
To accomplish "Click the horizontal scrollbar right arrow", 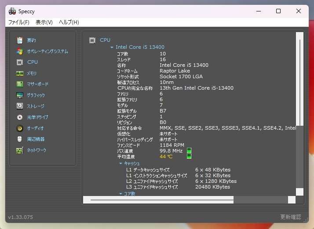I will pyautogui.click(x=292, y=200).
